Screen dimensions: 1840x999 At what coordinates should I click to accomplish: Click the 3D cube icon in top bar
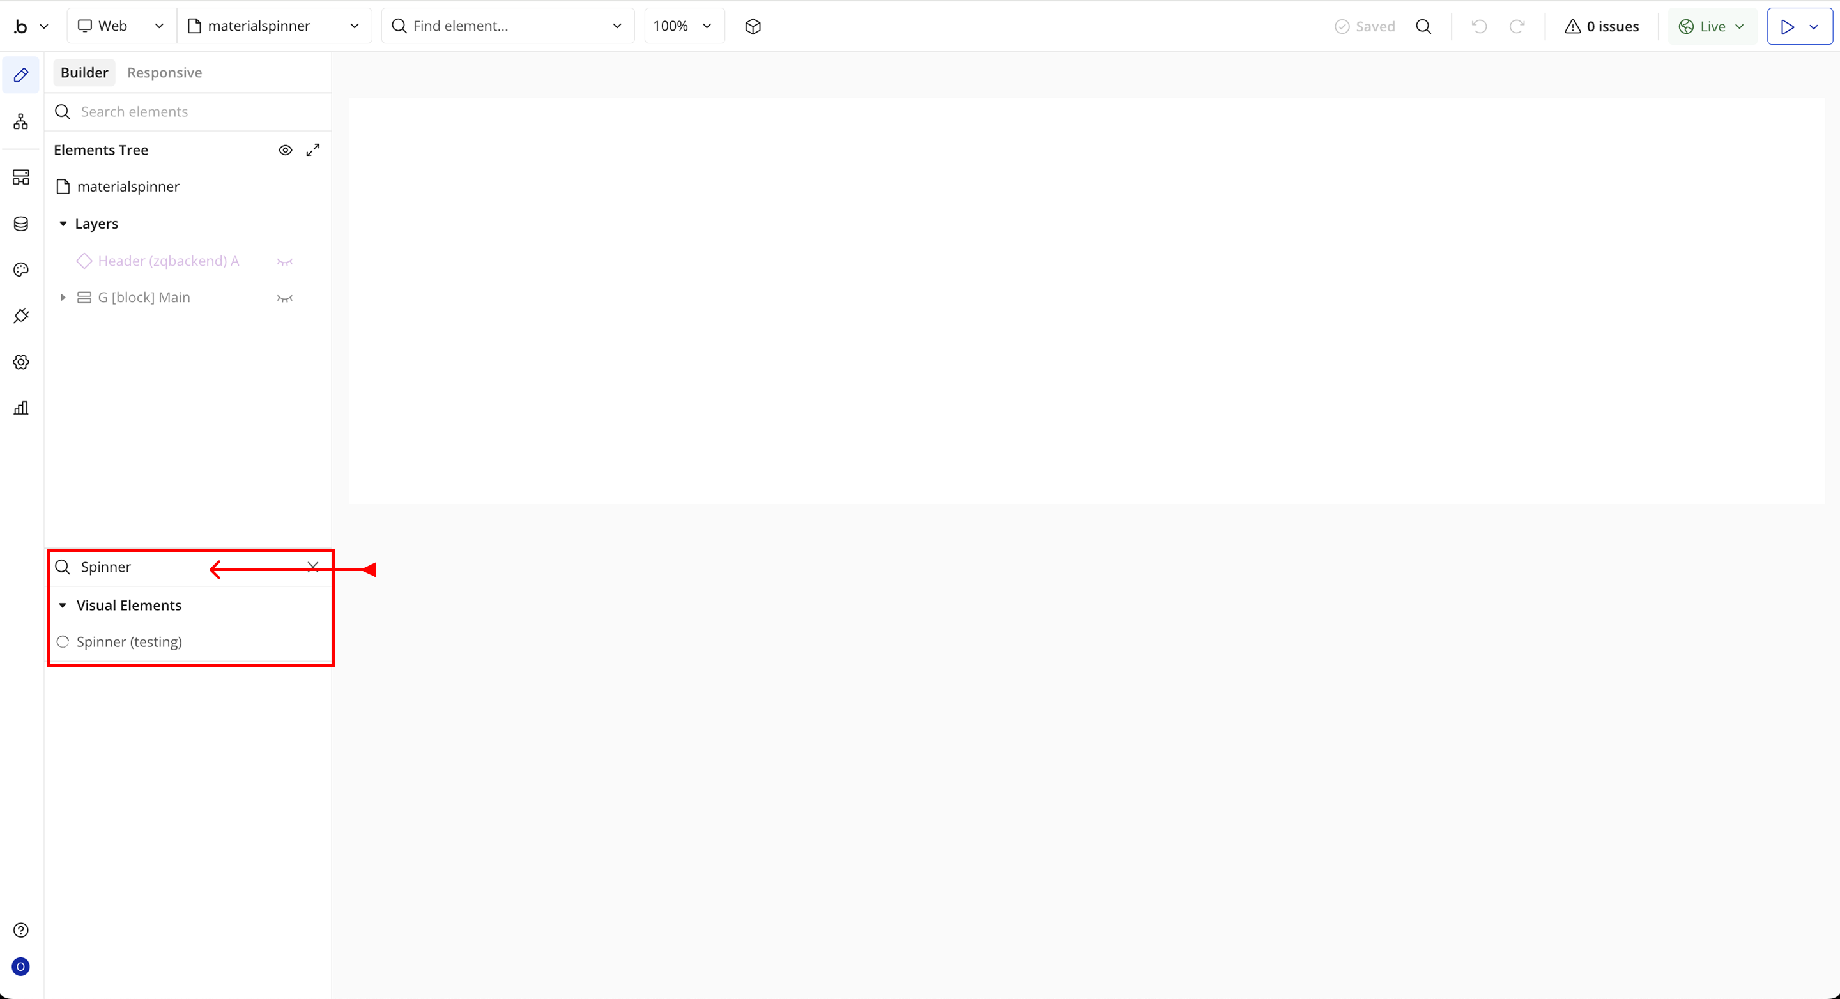tap(753, 26)
